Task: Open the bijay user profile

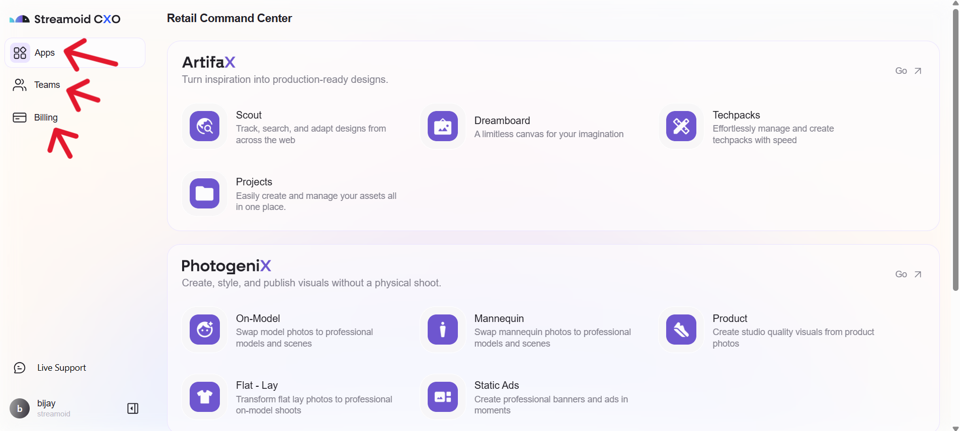Action: [x=45, y=408]
